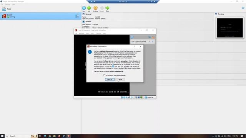Open the View menu in CentOS VM window
The image size is (246, 138).
coord(87,33)
